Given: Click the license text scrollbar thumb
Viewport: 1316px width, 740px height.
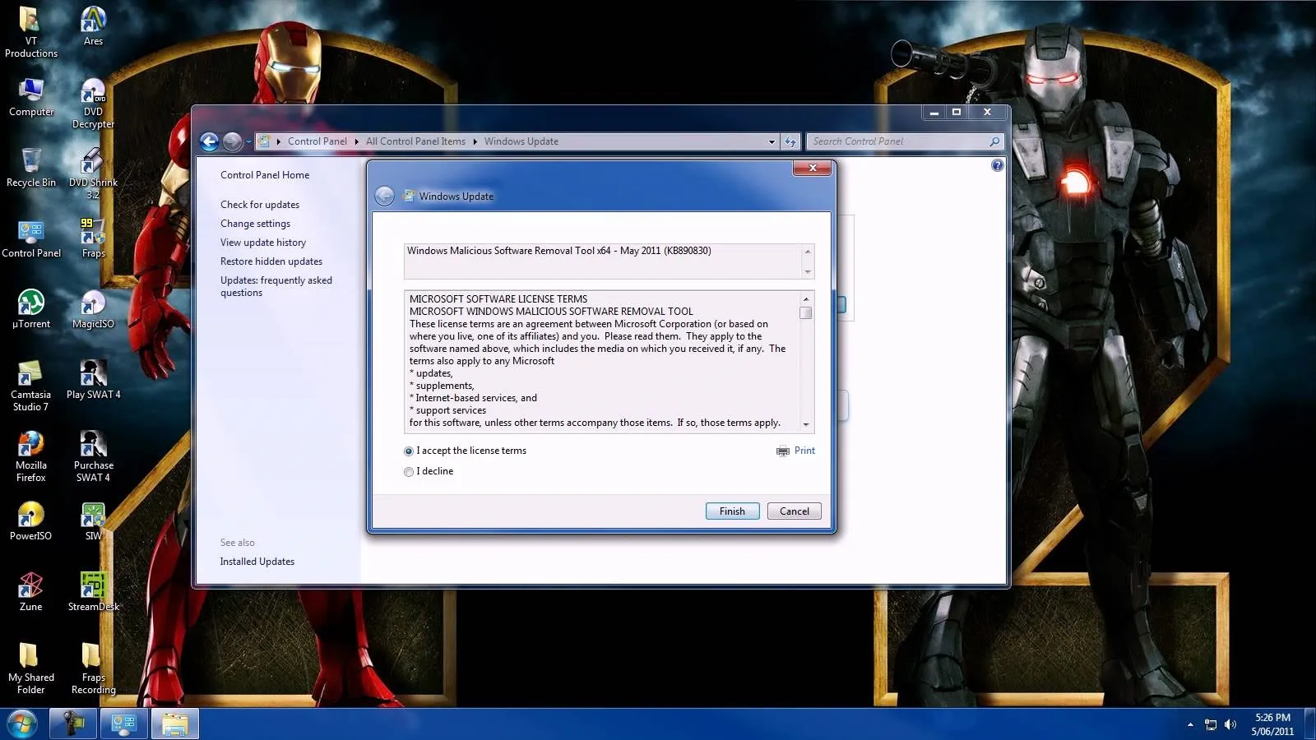Looking at the screenshot, I should click(806, 312).
